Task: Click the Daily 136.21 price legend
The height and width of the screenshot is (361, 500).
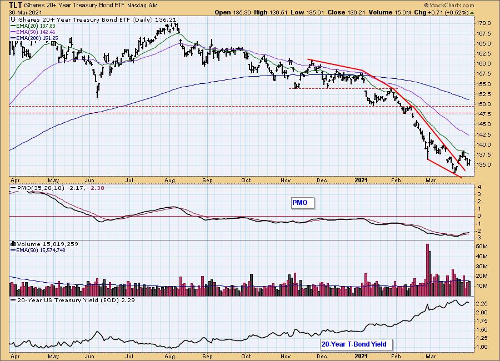Action: click(93, 20)
